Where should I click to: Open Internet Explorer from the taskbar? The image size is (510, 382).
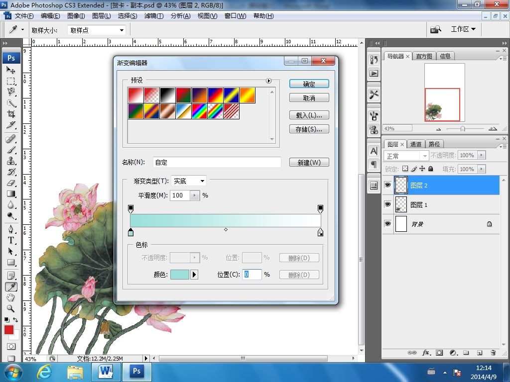click(44, 372)
